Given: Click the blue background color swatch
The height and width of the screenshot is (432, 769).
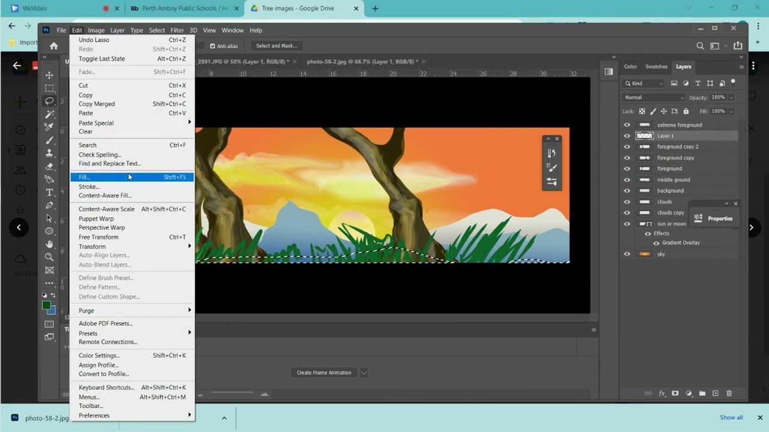Looking at the screenshot, I should click(x=53, y=311).
